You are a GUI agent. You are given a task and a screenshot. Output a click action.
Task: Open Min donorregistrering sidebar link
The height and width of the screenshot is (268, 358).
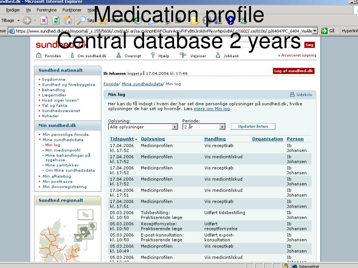pos(65,187)
